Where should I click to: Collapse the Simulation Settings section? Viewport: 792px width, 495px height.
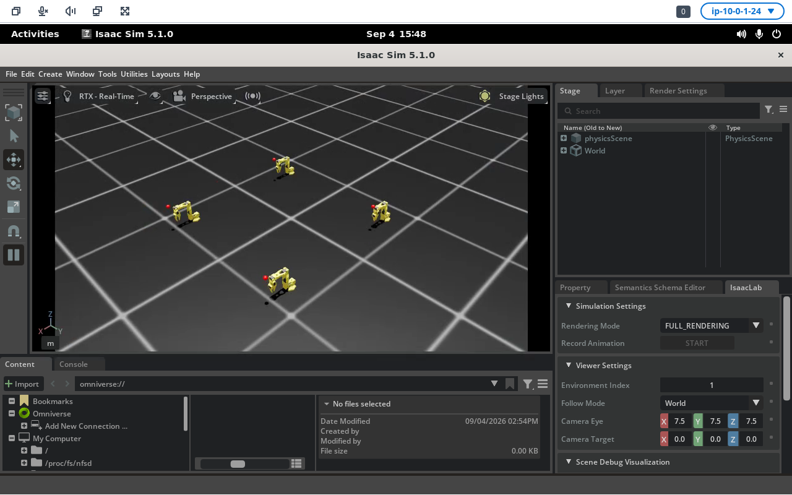[568, 306]
